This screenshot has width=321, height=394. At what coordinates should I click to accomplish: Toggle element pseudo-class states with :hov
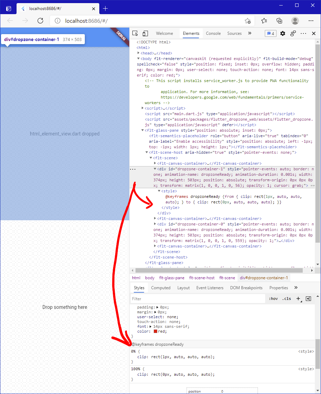coord(273,299)
